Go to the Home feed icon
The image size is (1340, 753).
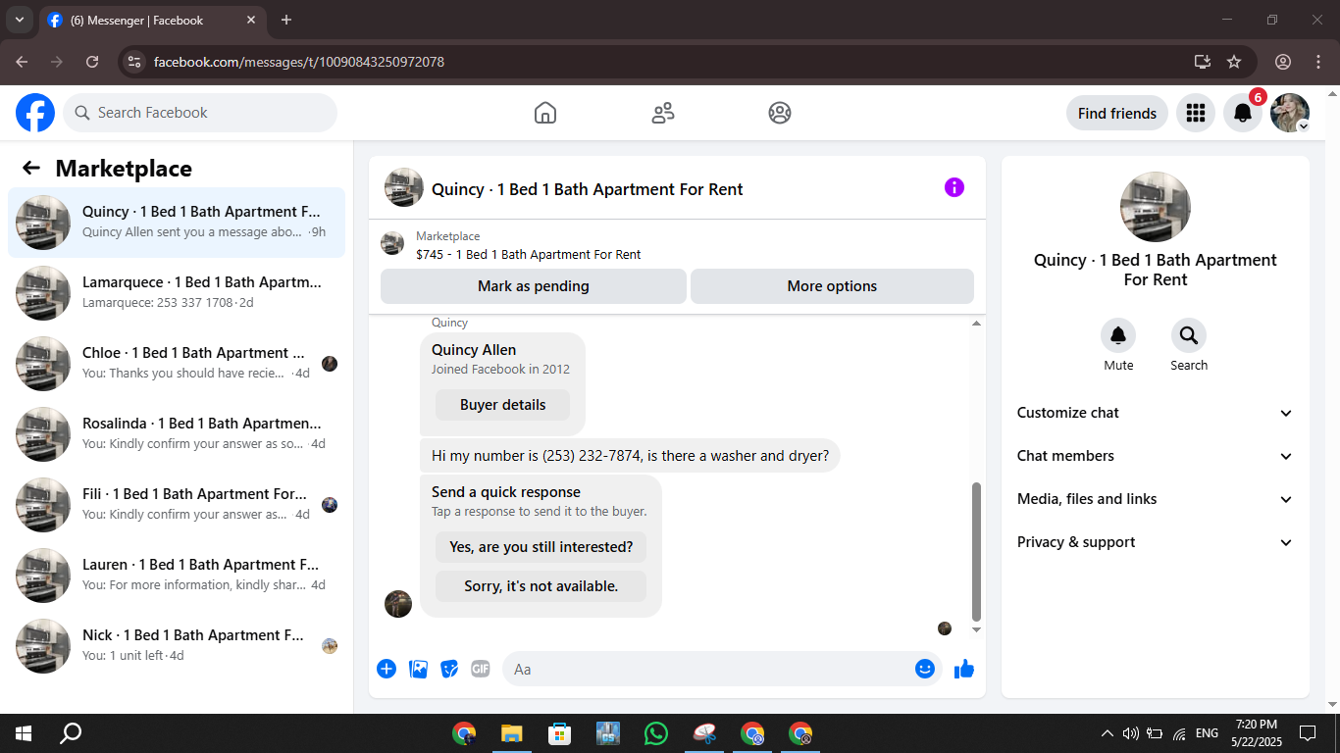pos(545,113)
